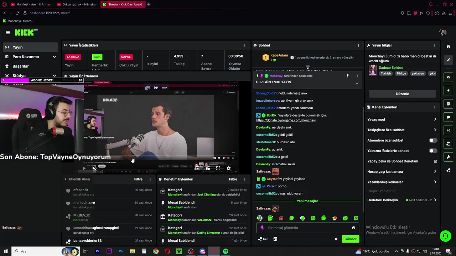Open Yayın İstatistikleri panel options menu
Viewport: 456px width, 256px height.
point(245,46)
